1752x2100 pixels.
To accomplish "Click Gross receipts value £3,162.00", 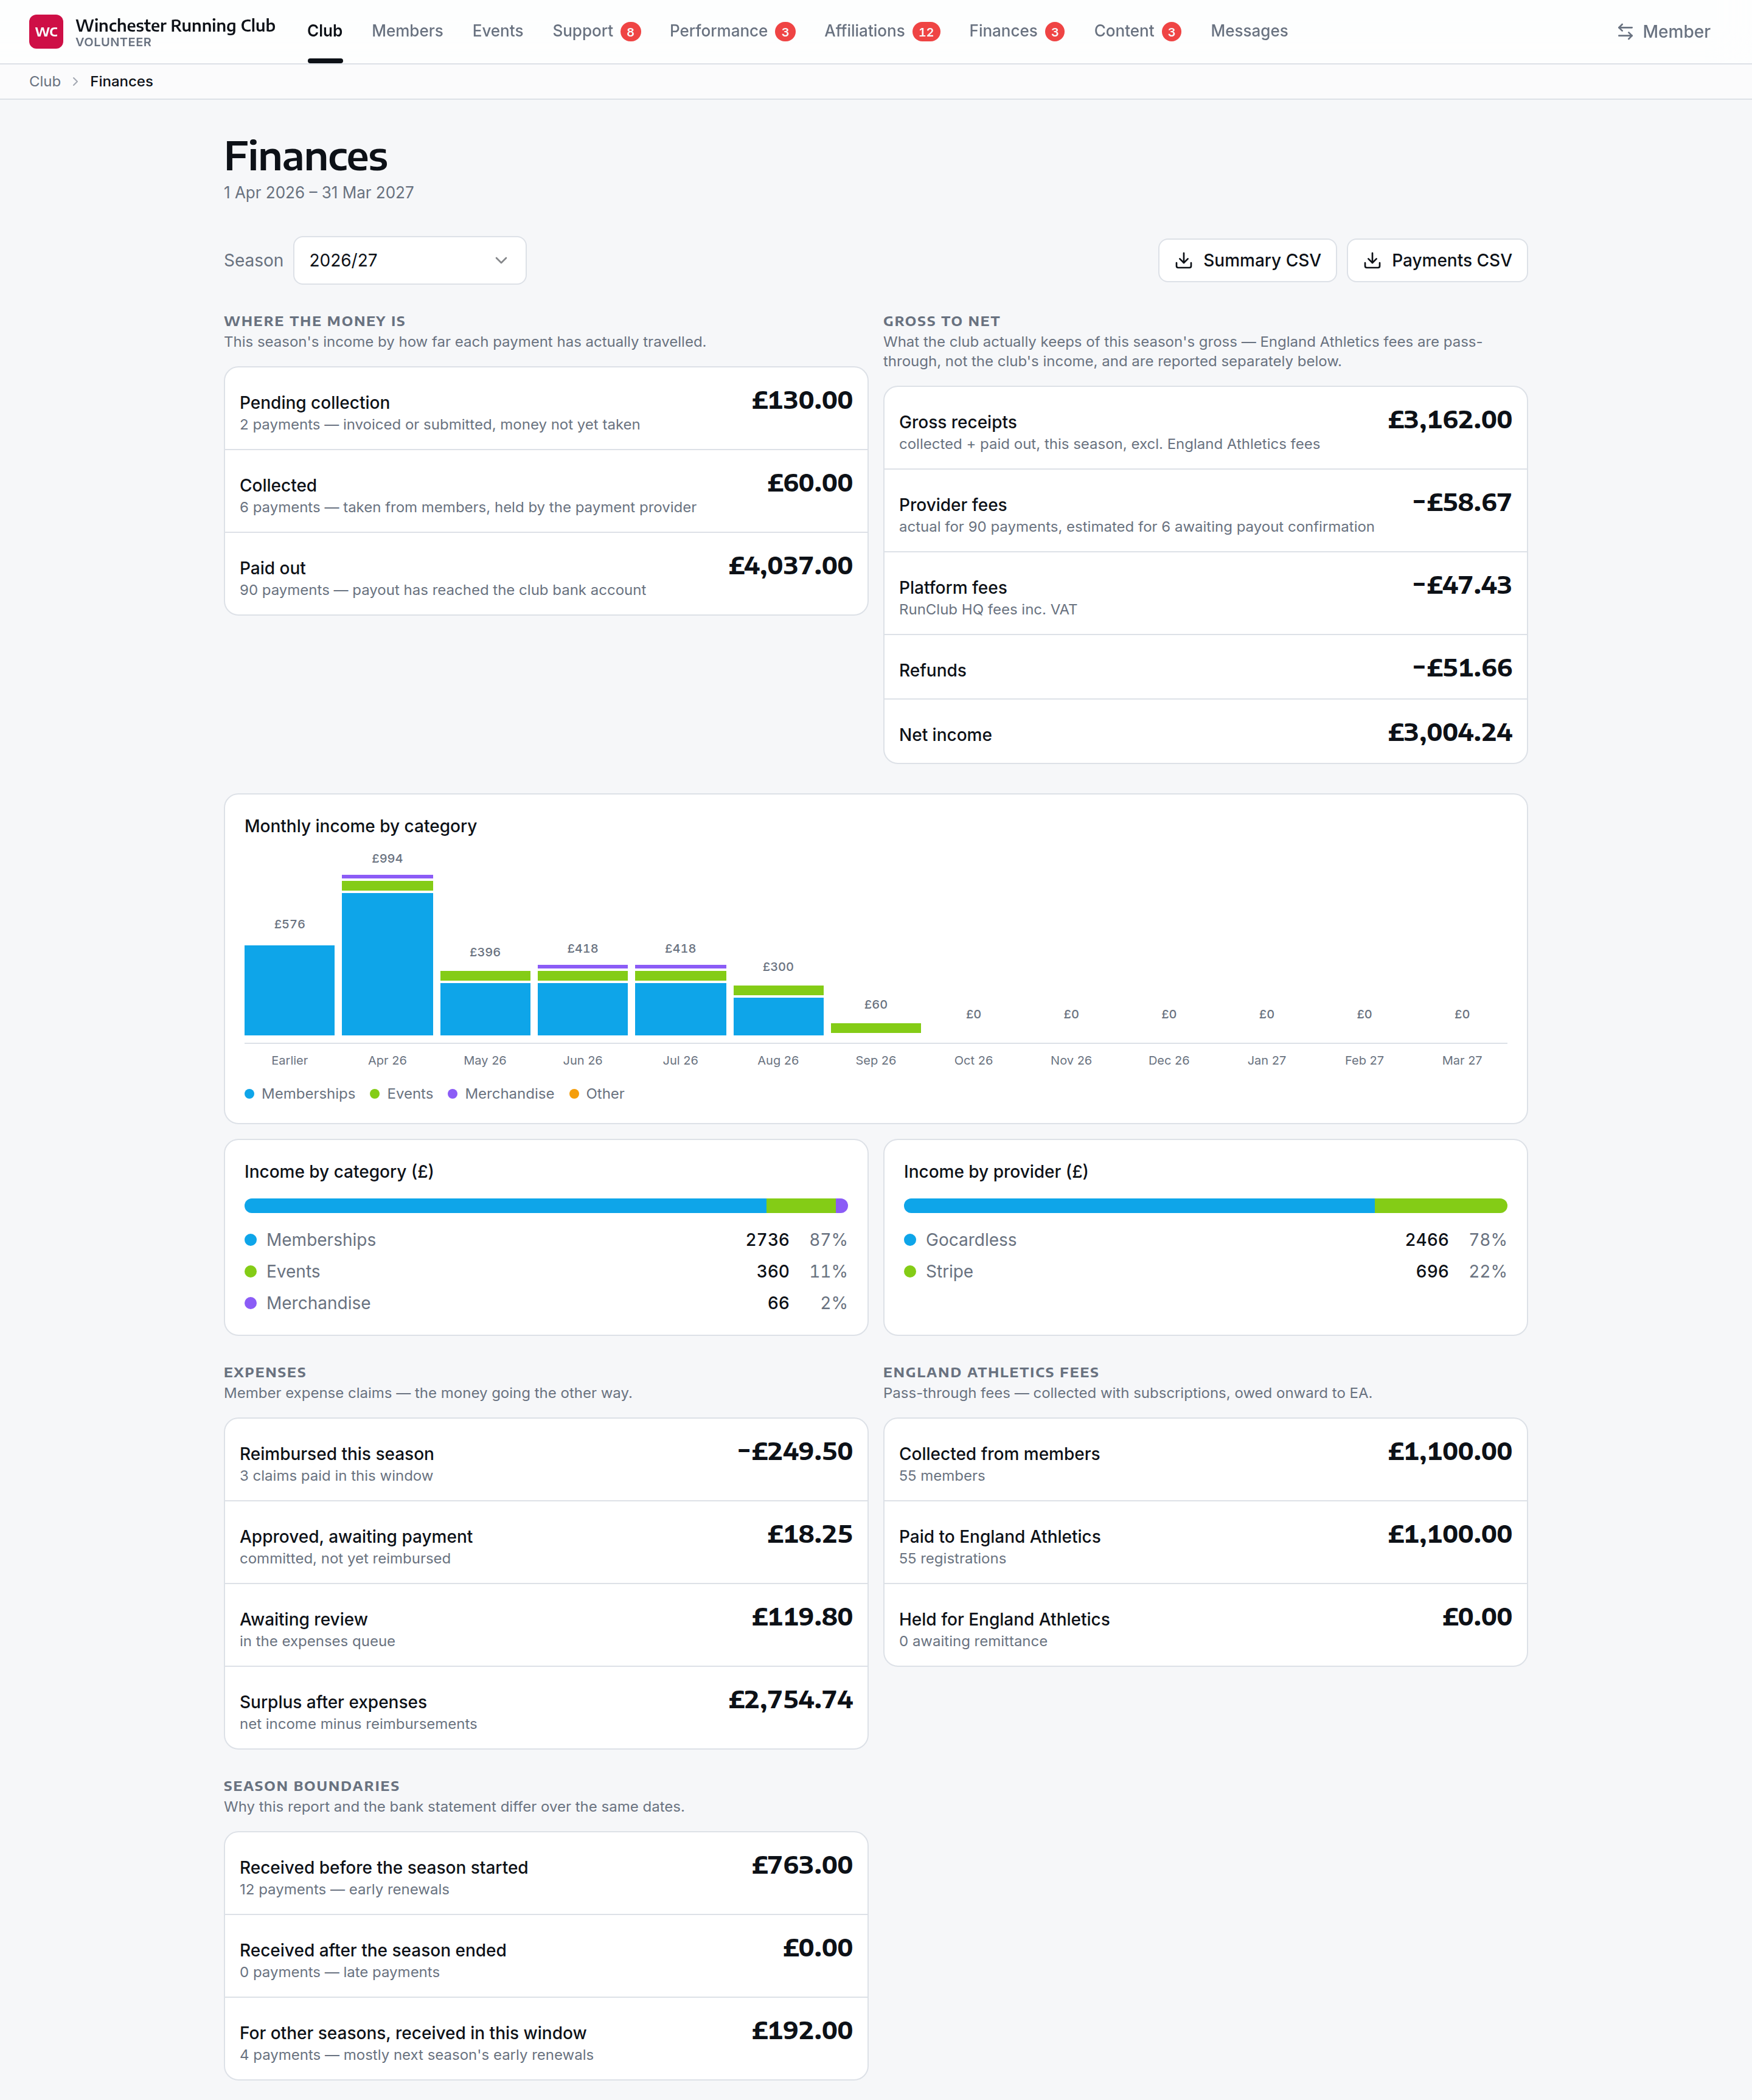I will point(1450,420).
